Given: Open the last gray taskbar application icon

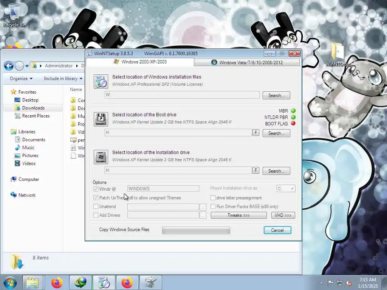Looking at the screenshot, I should tap(150, 282).
